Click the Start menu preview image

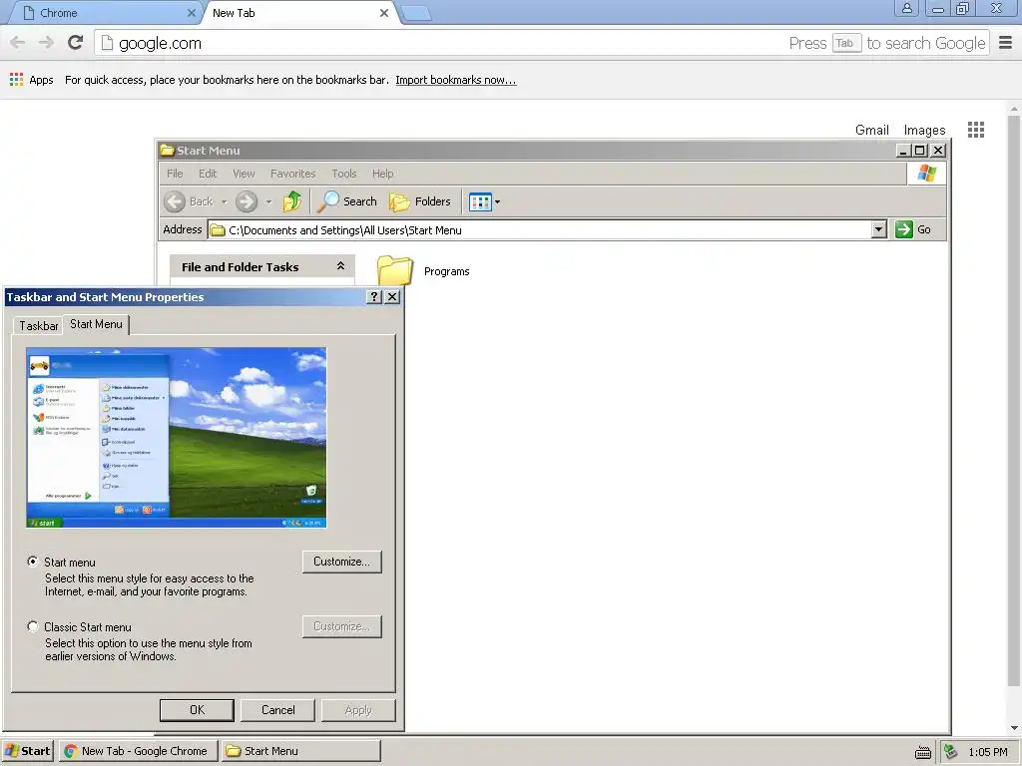tap(177, 437)
